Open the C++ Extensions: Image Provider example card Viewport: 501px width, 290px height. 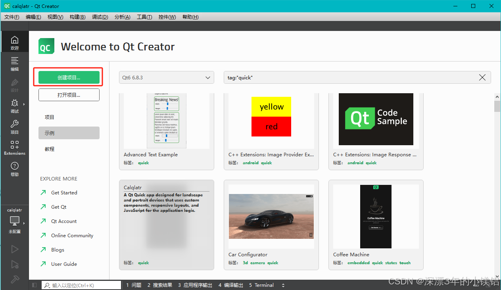[x=271, y=131]
